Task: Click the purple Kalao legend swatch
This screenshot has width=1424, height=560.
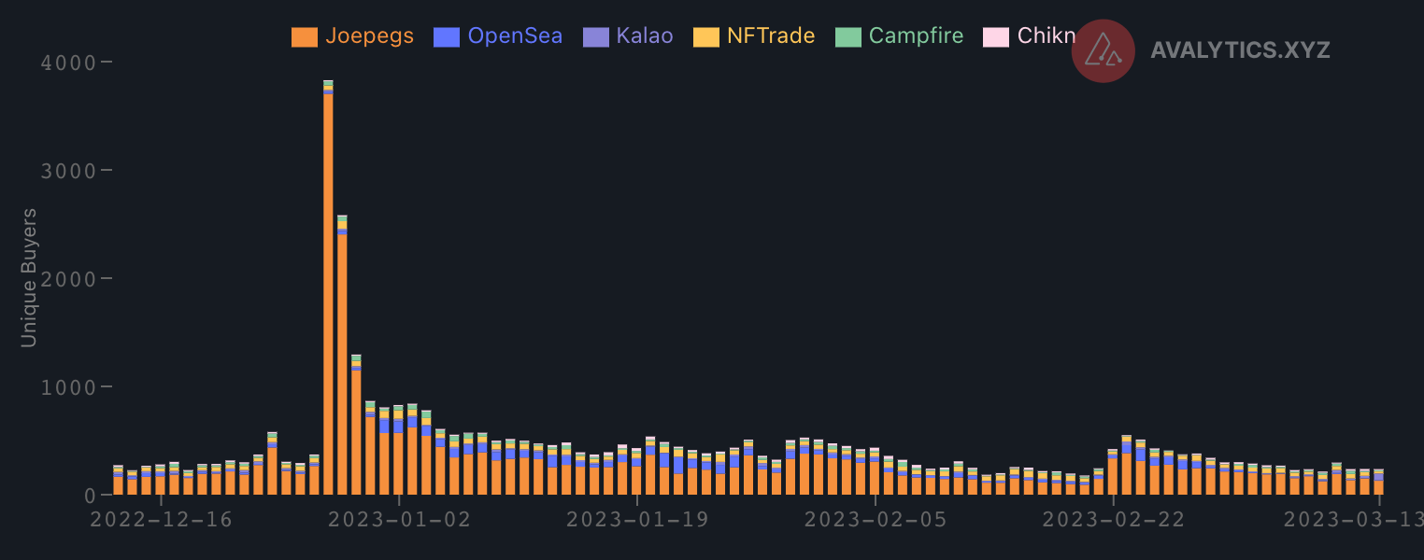Action: (x=595, y=37)
